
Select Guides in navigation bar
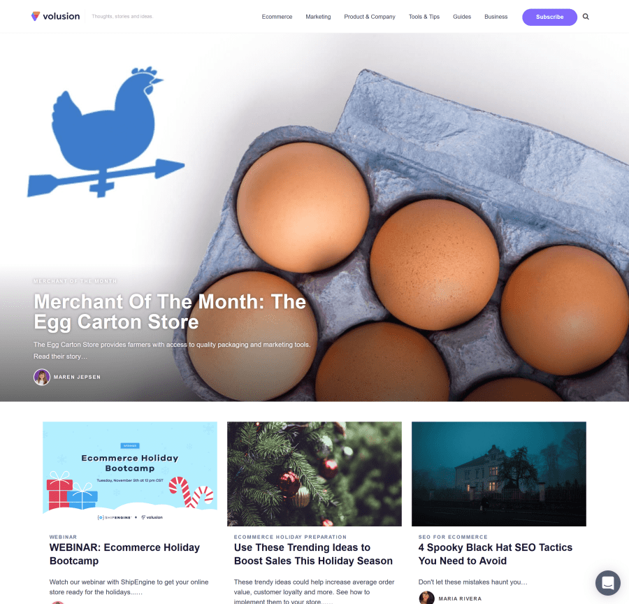(x=462, y=17)
